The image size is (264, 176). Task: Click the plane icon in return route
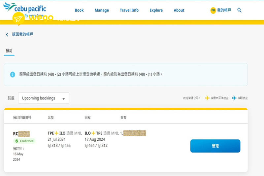pos(93,133)
